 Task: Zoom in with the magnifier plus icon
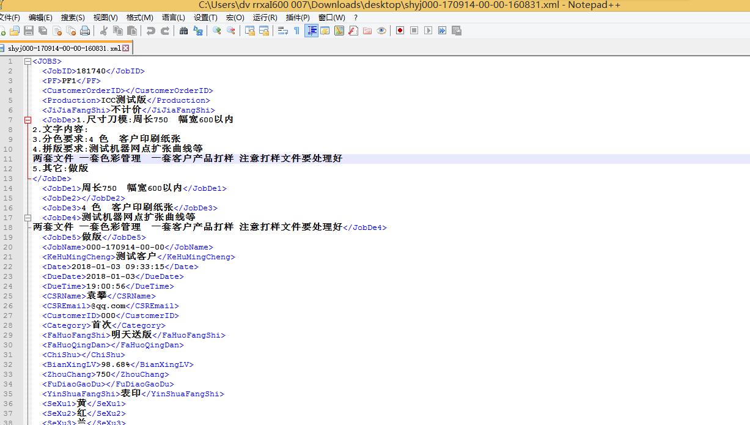(x=216, y=31)
